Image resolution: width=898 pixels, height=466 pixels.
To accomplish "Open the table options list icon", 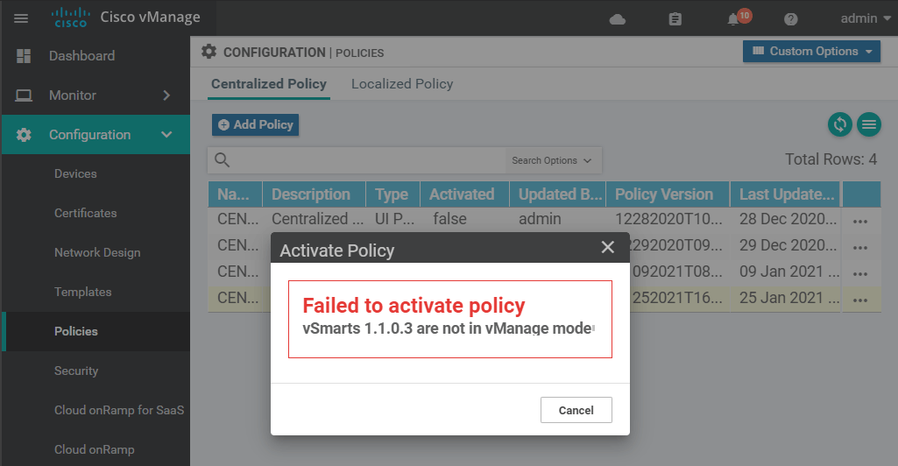I will click(x=869, y=124).
